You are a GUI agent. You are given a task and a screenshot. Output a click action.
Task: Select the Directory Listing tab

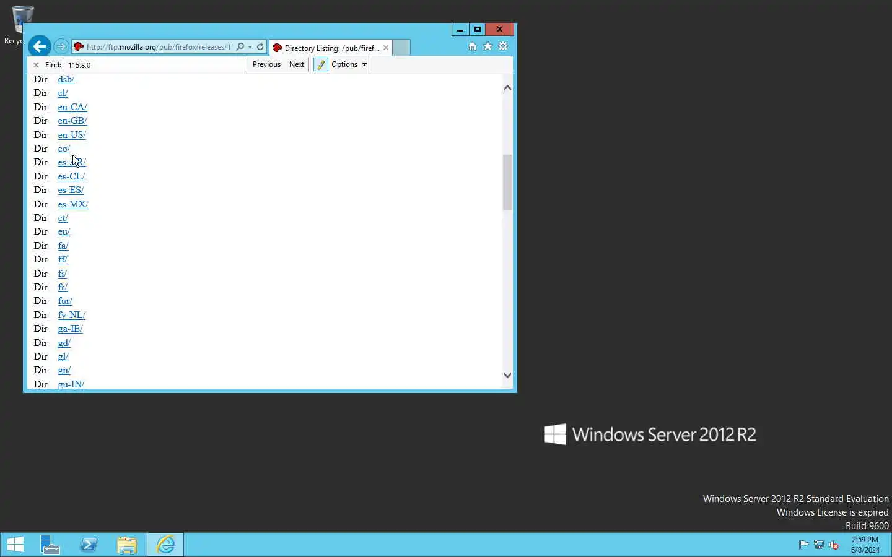click(x=331, y=48)
